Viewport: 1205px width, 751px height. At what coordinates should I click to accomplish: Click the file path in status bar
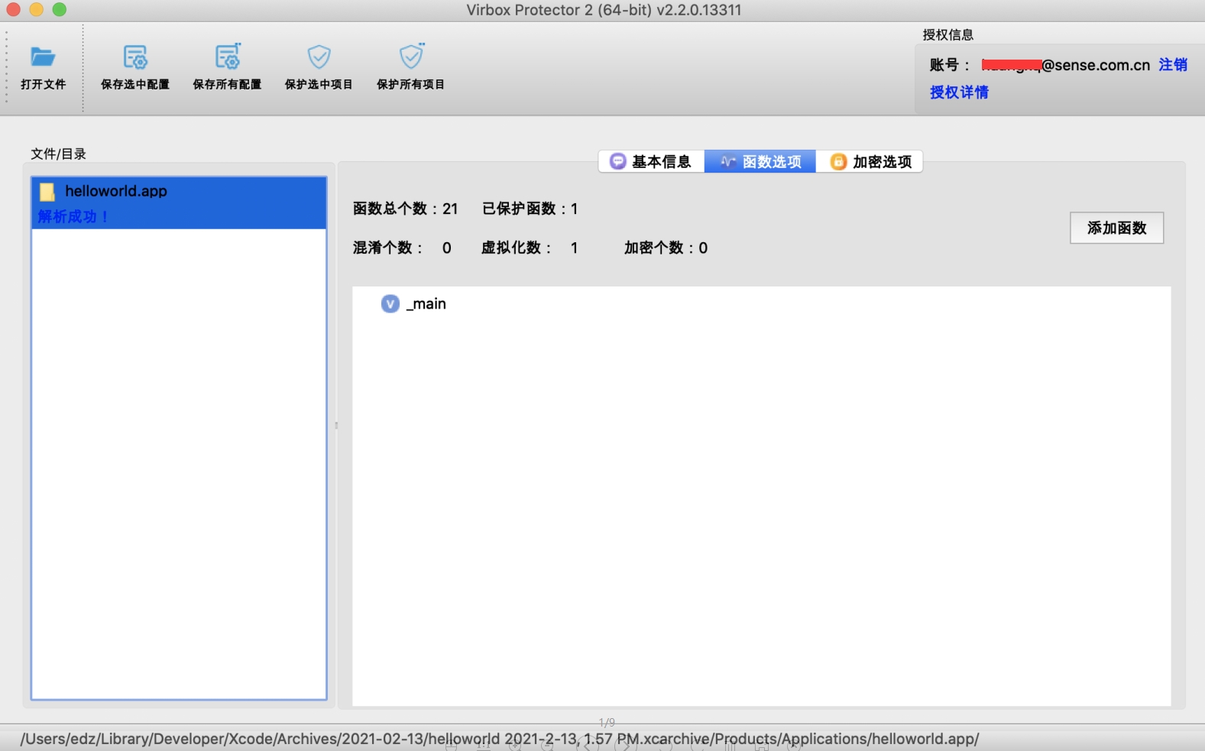coord(500,739)
